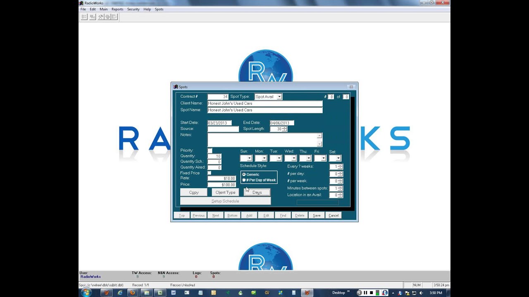Click the Quantity field showing 10

click(214, 156)
